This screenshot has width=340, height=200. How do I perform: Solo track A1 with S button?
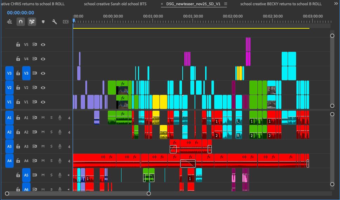point(51,118)
